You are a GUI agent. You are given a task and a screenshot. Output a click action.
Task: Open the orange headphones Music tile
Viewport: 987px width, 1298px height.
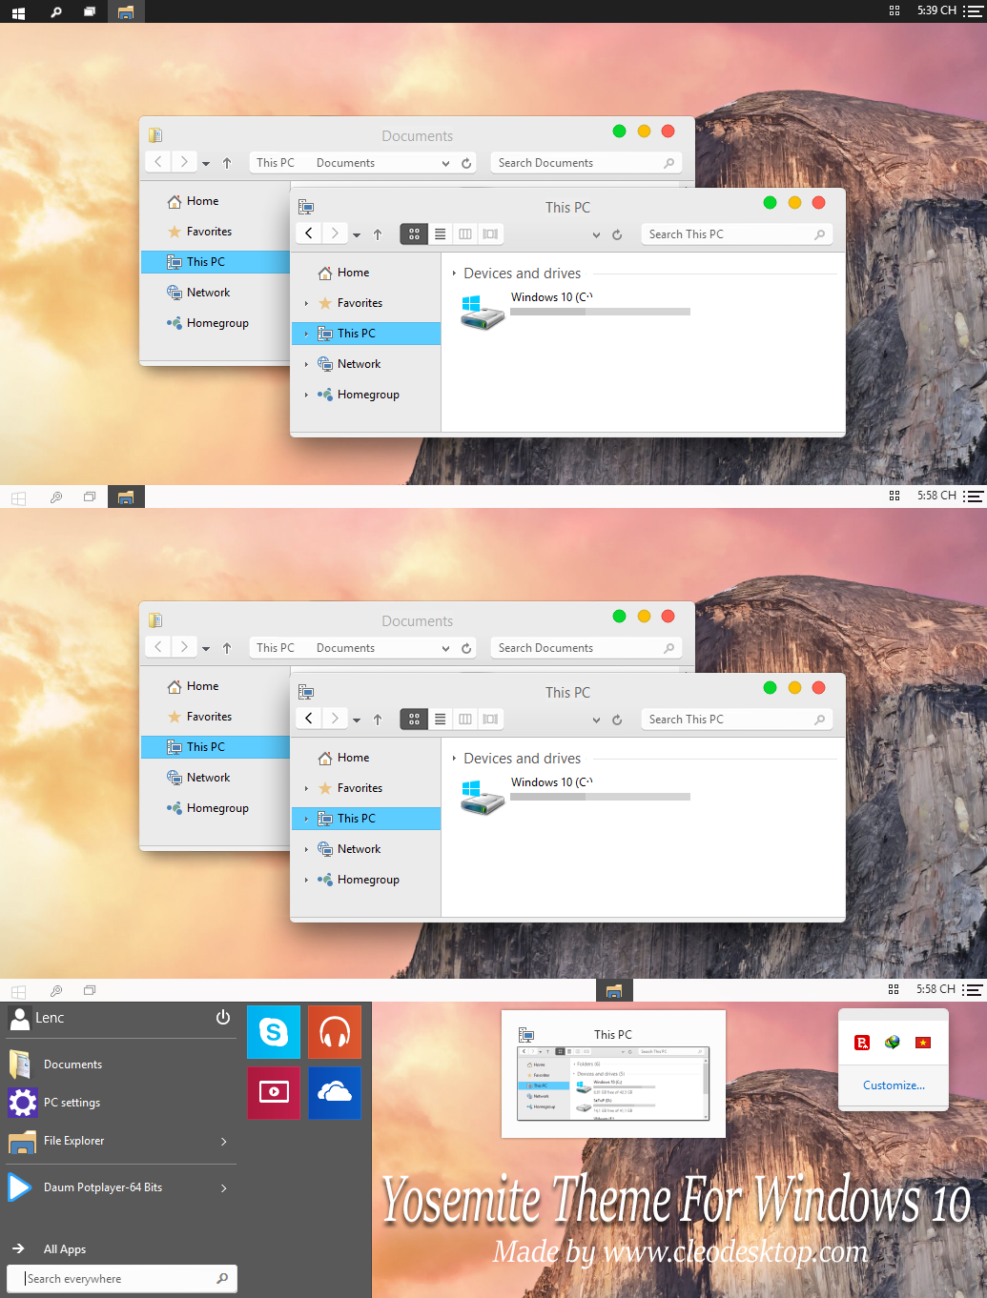pos(335,1032)
